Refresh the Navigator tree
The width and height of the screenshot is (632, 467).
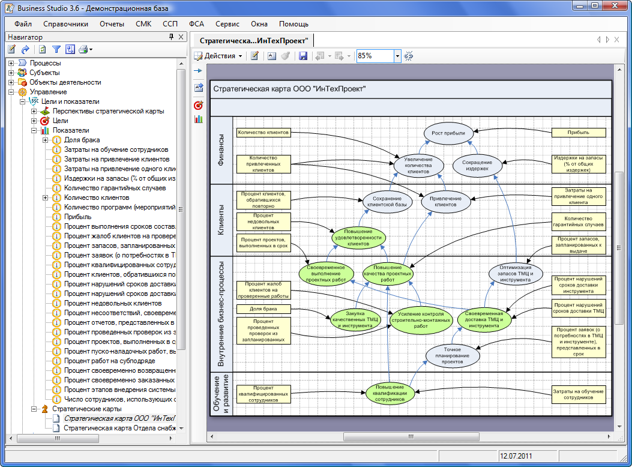click(x=43, y=50)
